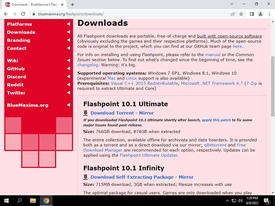The height and width of the screenshot is (206, 275).
Task: Open Microsoft .NET Framework 4.7 link
Action: [x=212, y=83]
